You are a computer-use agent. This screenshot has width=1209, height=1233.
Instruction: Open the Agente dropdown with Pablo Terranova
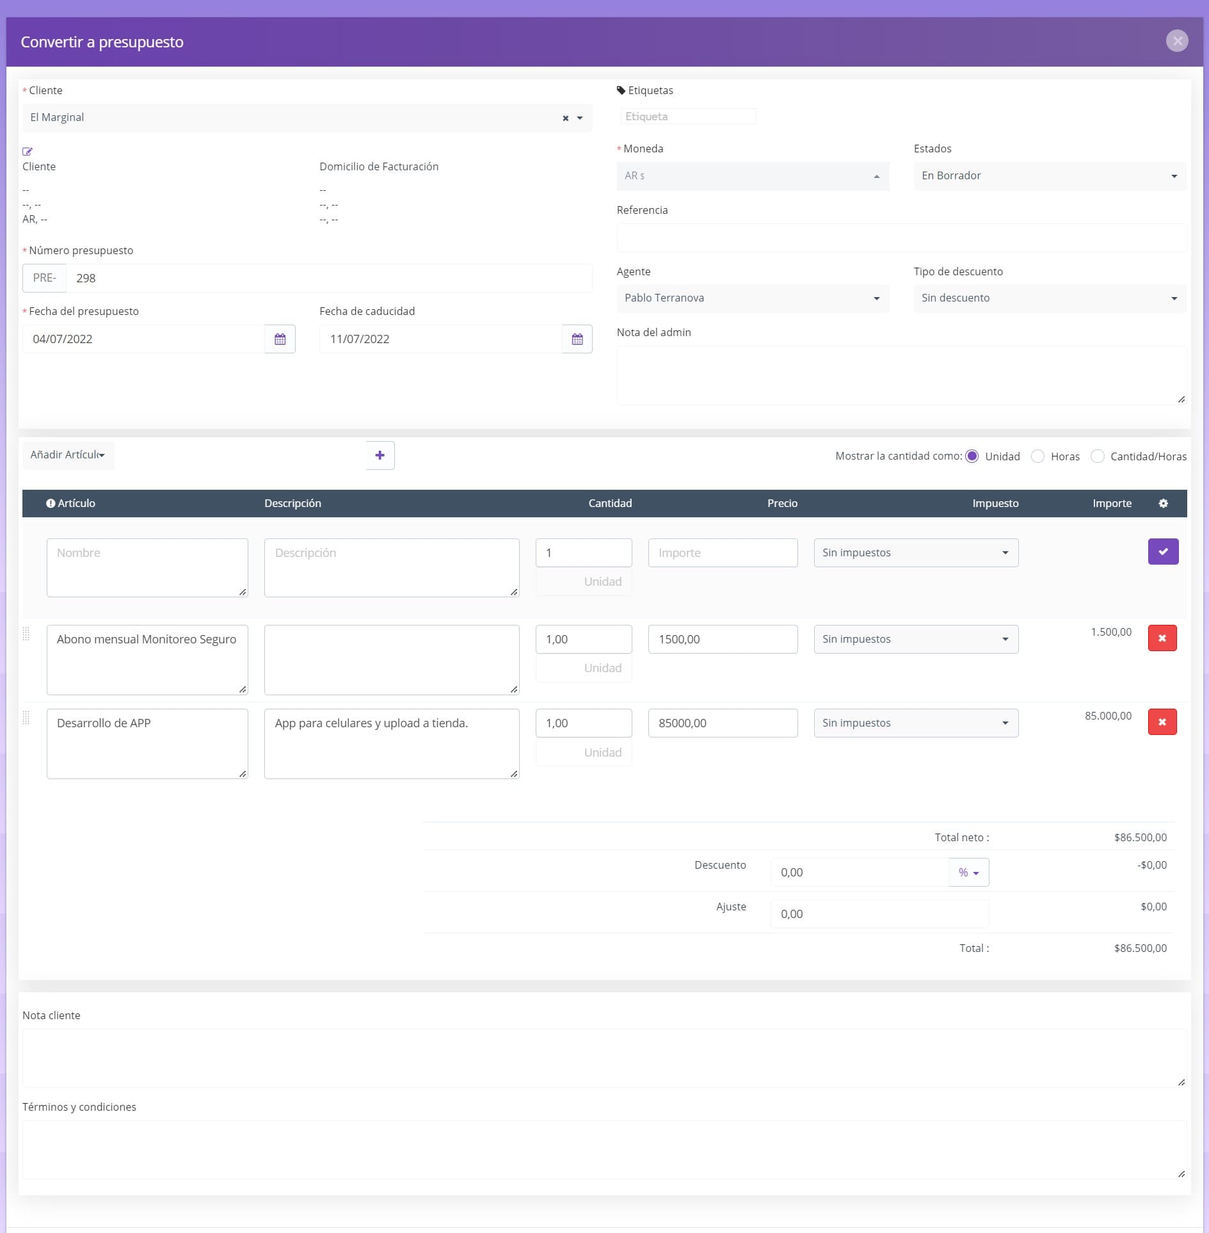[753, 298]
